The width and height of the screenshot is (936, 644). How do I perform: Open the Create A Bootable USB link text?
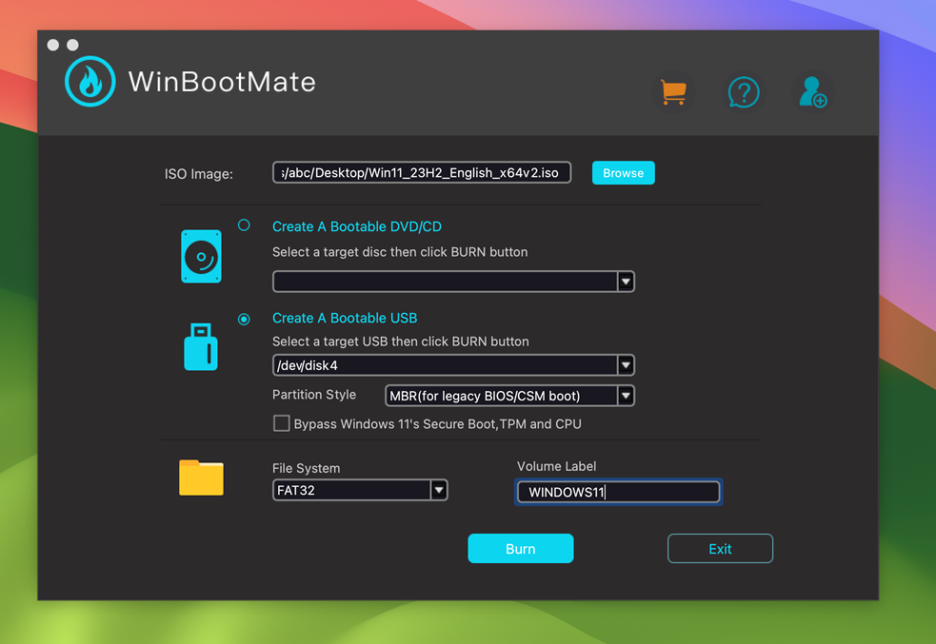[345, 318]
